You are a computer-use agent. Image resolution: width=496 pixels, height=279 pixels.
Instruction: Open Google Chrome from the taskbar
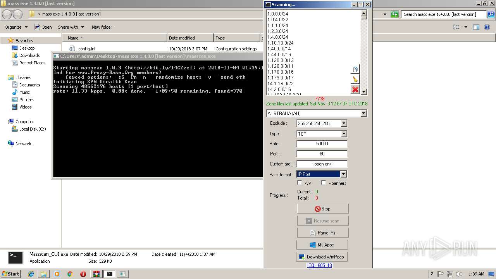[x=70, y=274]
